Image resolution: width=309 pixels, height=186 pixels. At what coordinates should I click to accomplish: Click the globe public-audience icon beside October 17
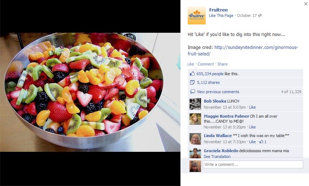click(260, 15)
